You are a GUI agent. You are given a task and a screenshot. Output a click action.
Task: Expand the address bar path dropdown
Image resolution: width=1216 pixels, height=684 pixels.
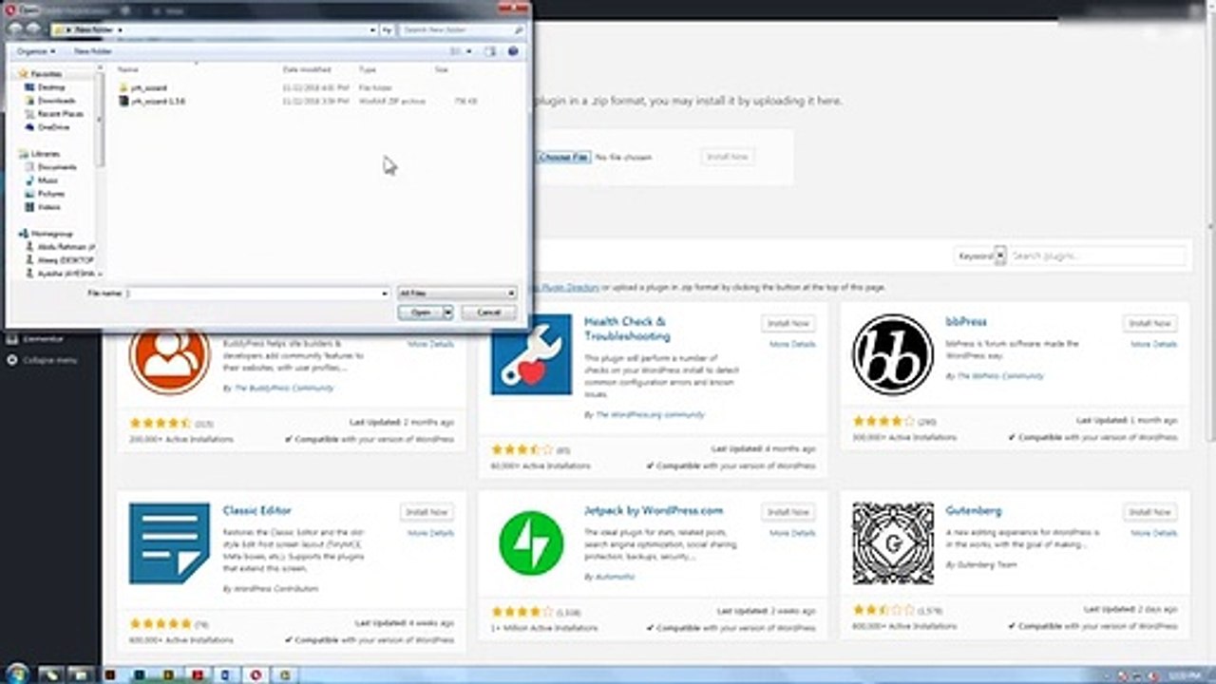pyautogui.click(x=373, y=30)
